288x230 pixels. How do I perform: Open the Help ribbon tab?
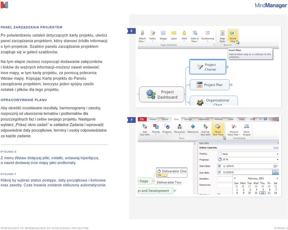pyautogui.click(x=242, y=119)
